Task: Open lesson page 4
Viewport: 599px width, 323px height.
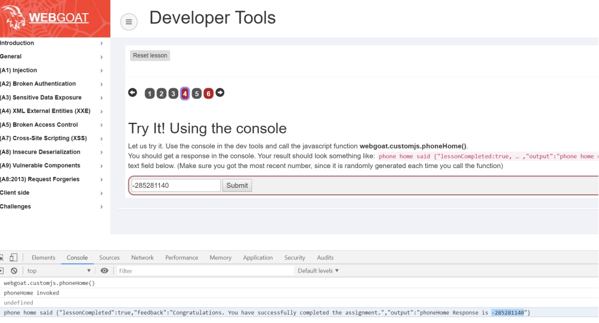Action: pos(185,94)
